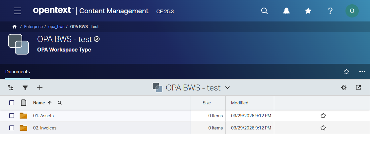Show the tree view browse icon
Viewport: 370px width, 142px height.
click(x=11, y=88)
